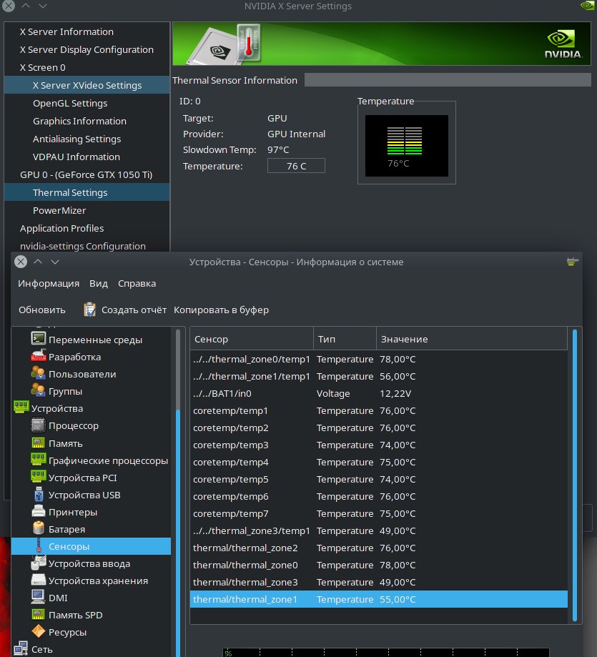The width and height of the screenshot is (597, 657).
Task: Select the coretemp/temp1 row
Action: coord(379,410)
